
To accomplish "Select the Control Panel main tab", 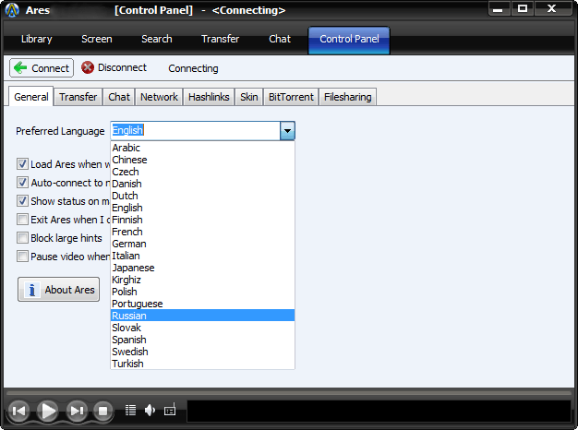I will point(349,40).
